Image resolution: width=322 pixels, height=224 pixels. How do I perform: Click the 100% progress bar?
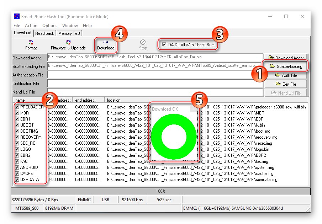(161, 191)
